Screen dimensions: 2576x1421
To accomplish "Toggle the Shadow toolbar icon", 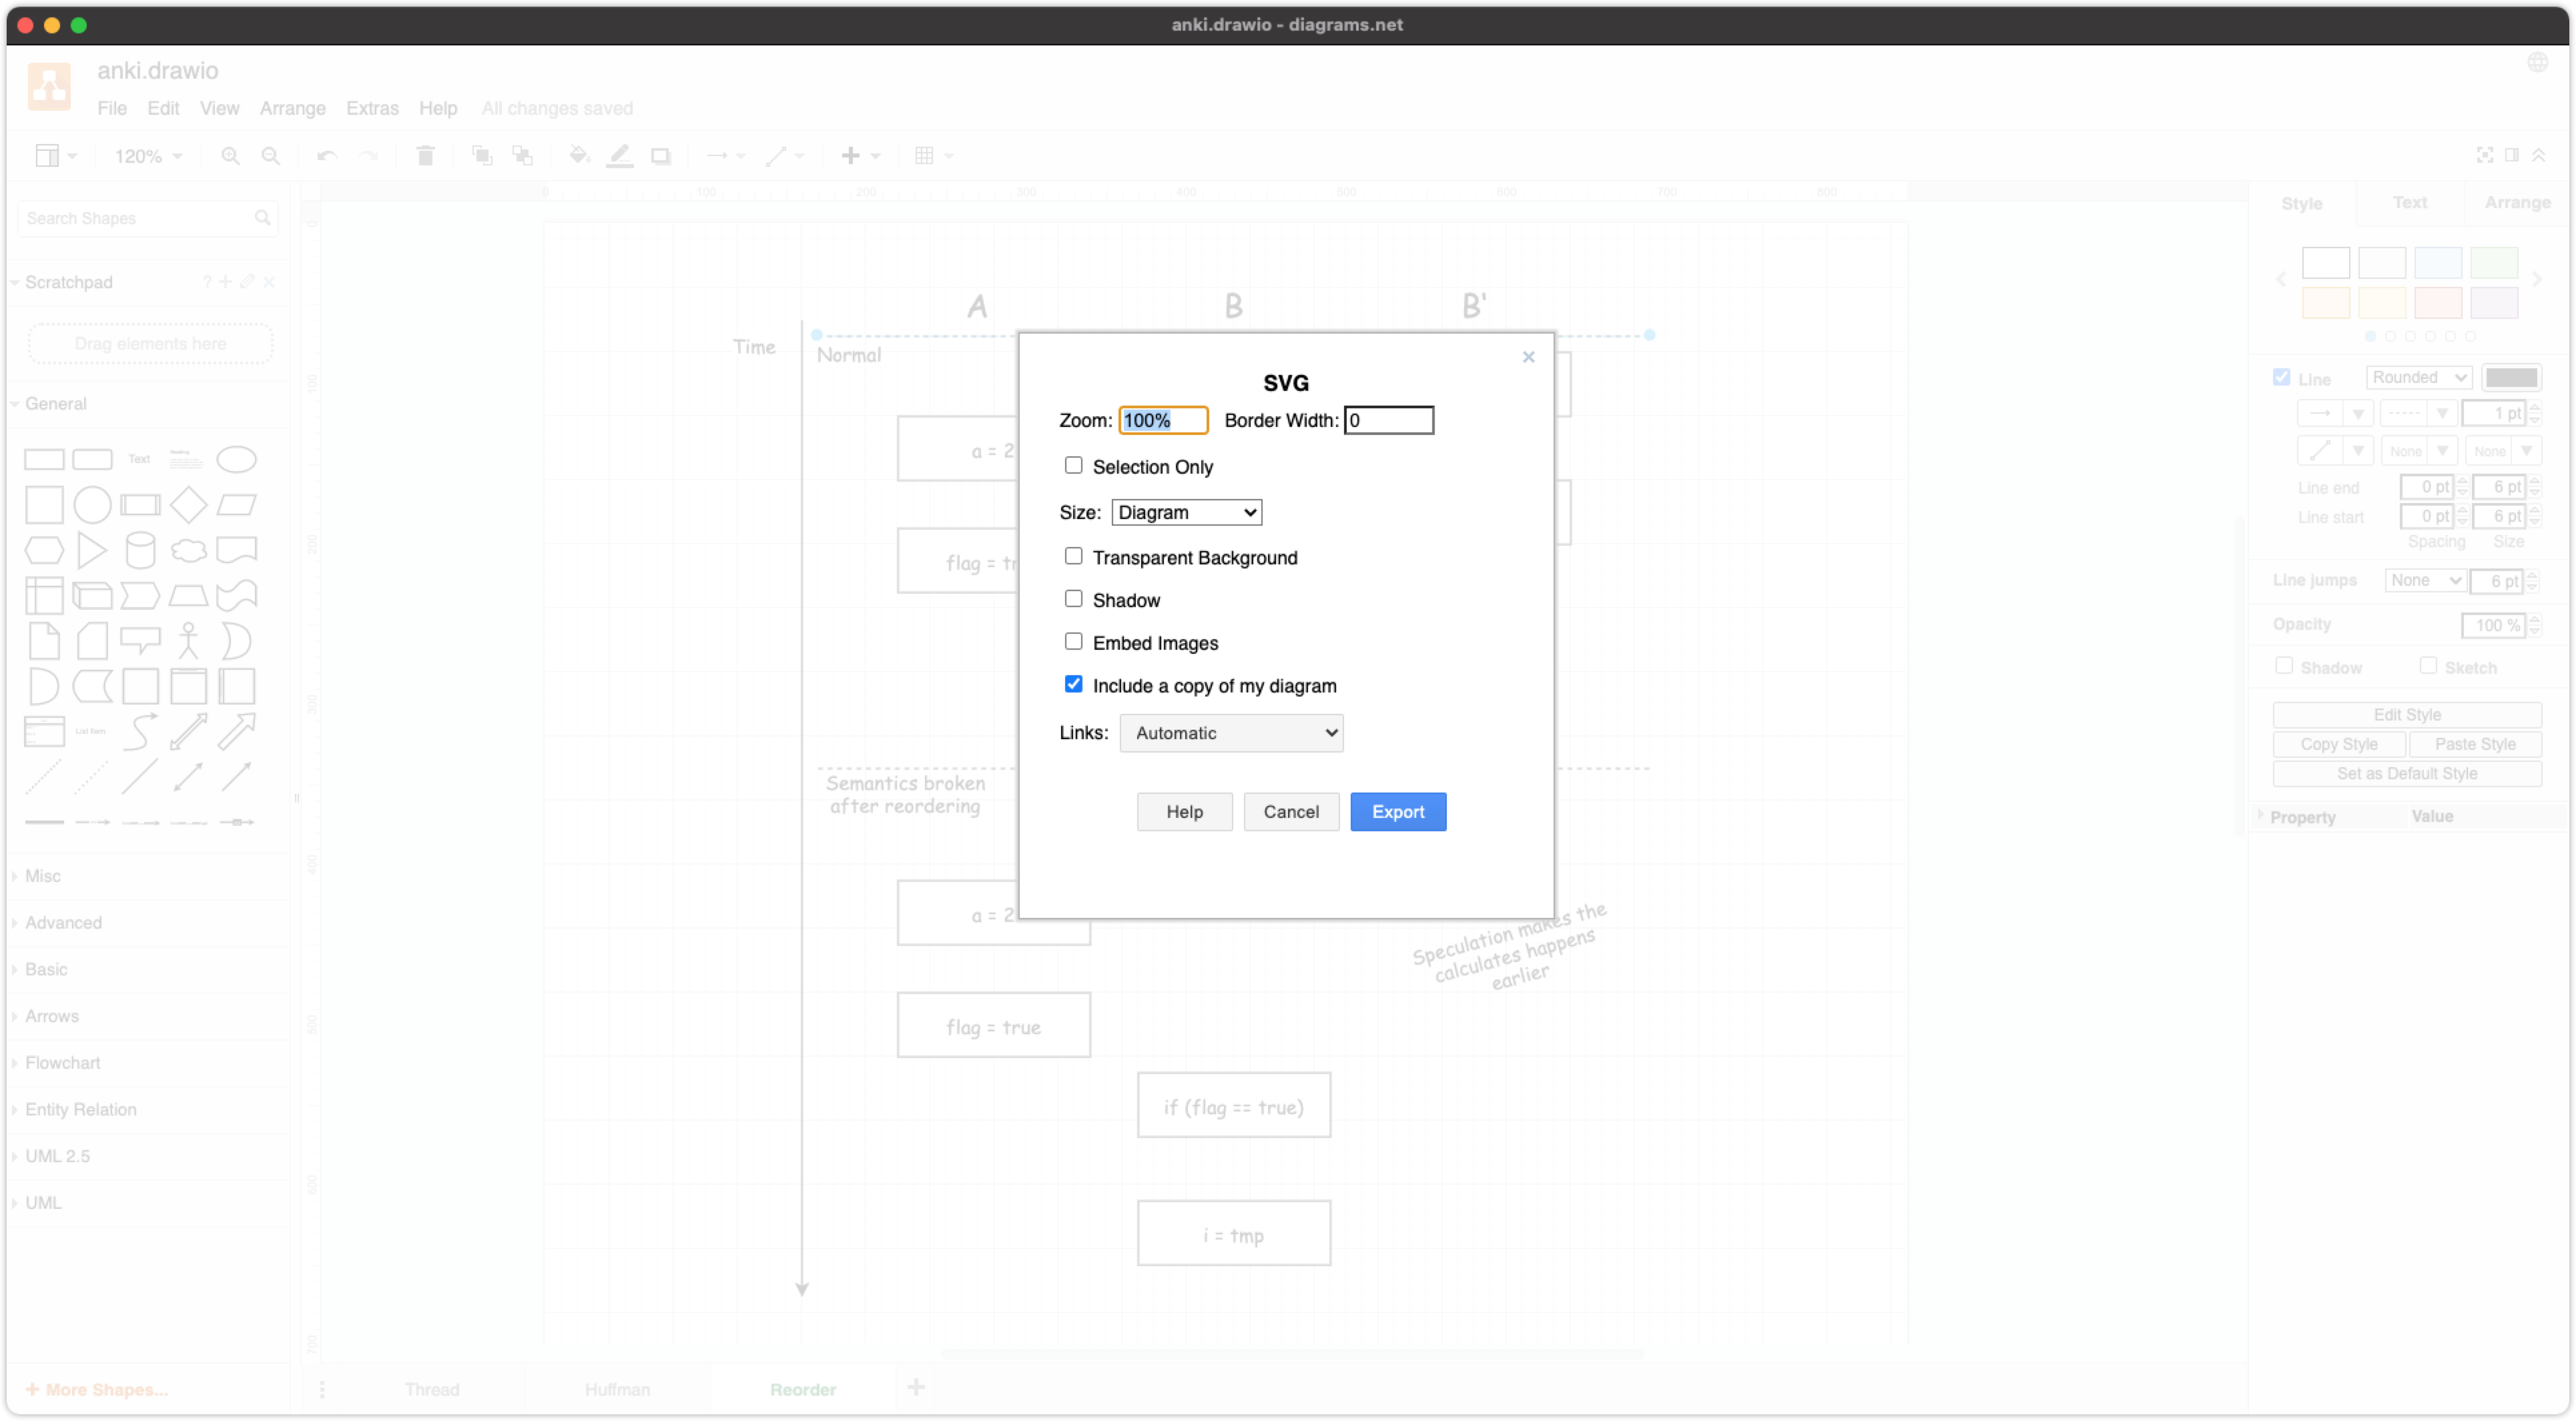I will pos(661,155).
